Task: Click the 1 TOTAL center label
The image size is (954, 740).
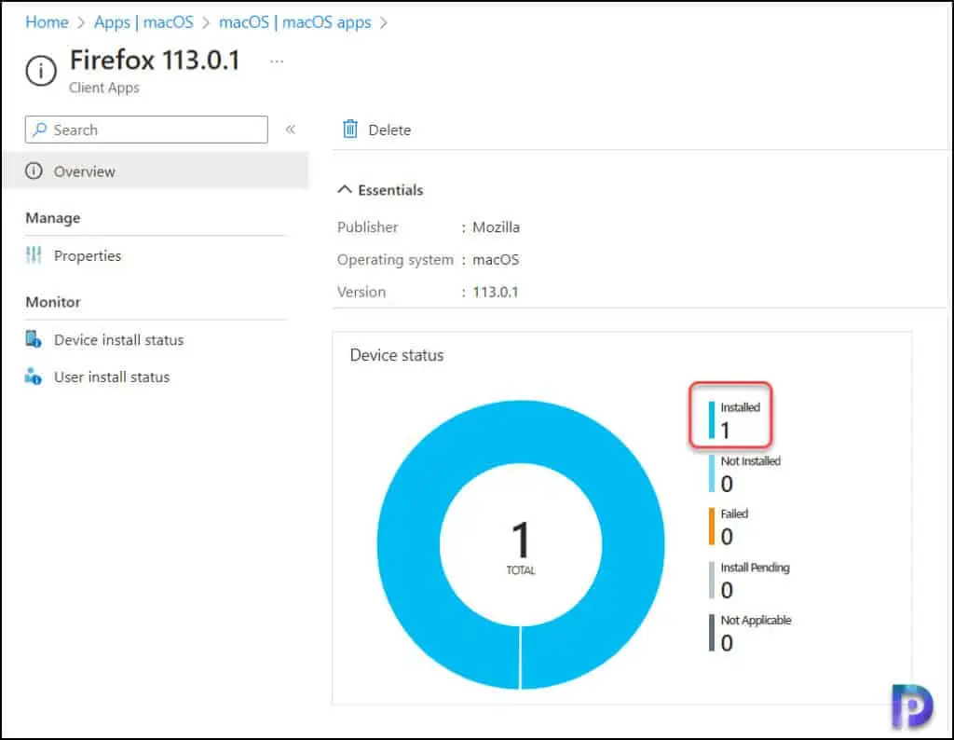Action: [521, 546]
